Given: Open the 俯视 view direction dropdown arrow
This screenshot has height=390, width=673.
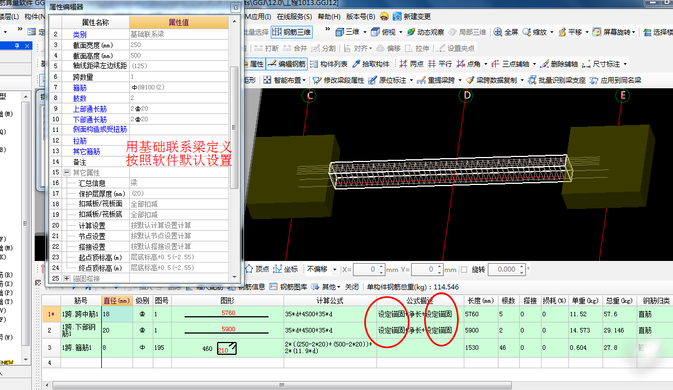Looking at the screenshot, I should point(400,32).
